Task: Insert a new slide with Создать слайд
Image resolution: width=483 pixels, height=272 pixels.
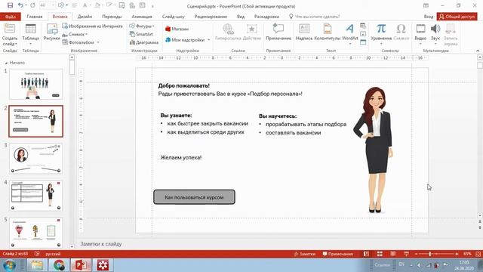Action: click(x=10, y=35)
